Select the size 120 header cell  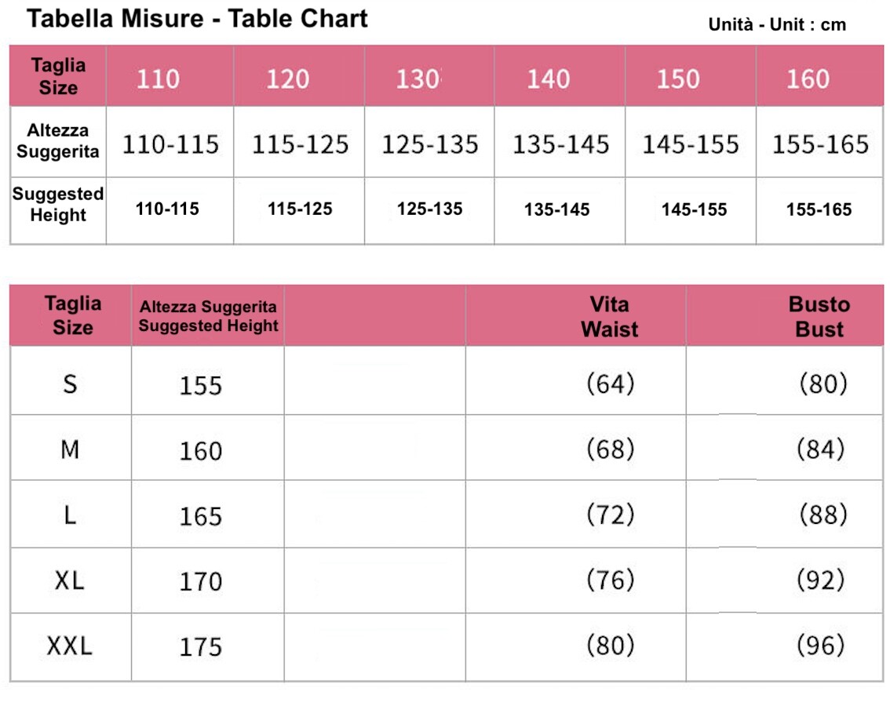[299, 76]
